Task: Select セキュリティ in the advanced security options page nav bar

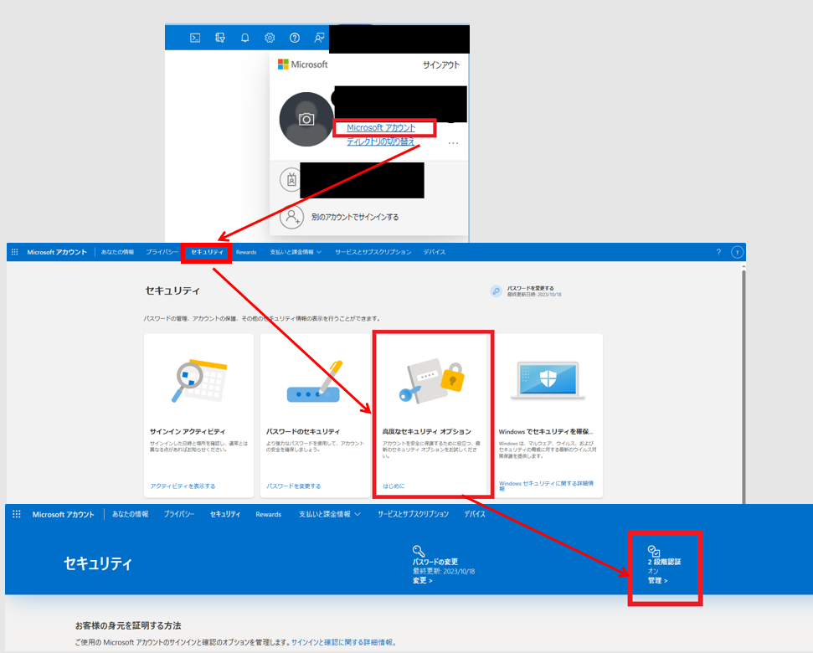Action: tap(225, 514)
